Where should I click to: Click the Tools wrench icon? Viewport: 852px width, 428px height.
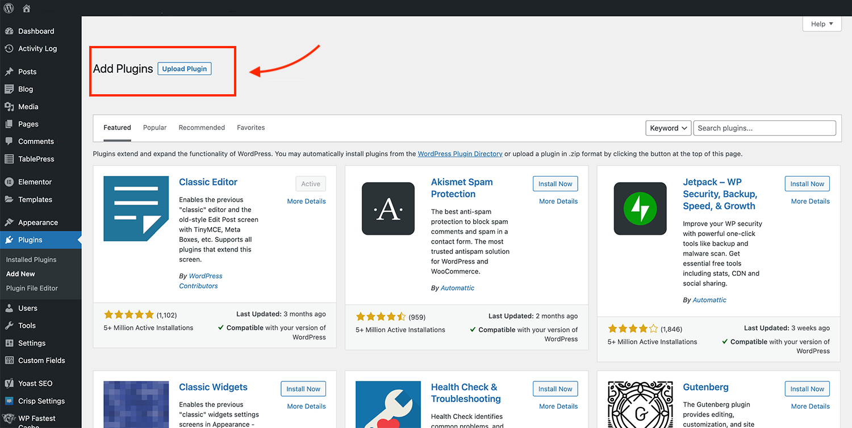click(9, 326)
